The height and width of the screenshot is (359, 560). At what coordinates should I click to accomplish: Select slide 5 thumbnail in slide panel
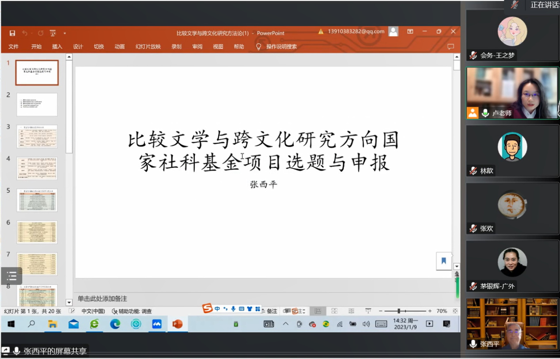[37, 200]
